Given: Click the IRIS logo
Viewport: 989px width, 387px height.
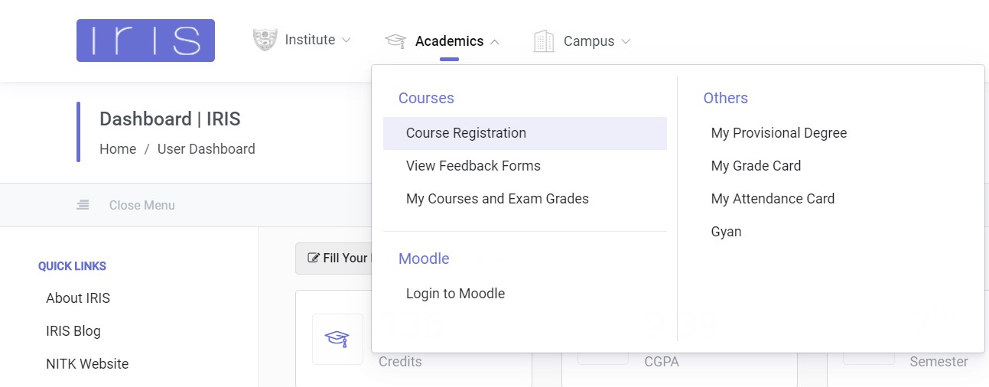Looking at the screenshot, I should pos(145,41).
